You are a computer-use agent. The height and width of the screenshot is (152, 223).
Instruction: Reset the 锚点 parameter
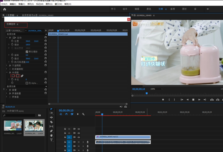pos(45,58)
